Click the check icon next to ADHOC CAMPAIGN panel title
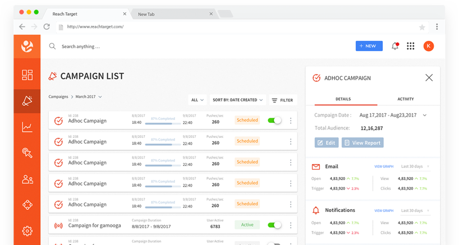This screenshot has width=459, height=245. point(316,78)
